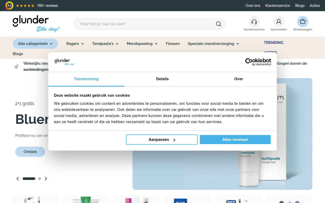Click the Glunder logo in header
Viewport: 325px width, 203px height.
point(36,24)
